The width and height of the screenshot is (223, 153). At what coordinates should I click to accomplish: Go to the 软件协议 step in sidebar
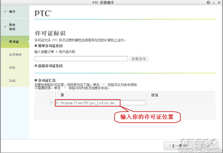[x=15, y=27]
